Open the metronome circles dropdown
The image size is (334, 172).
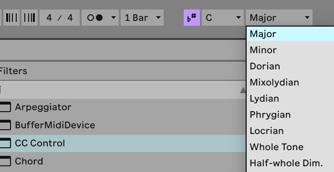tap(100, 18)
